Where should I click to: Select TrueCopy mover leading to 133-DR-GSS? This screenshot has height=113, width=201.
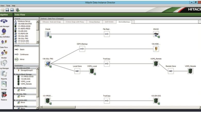pos(107,101)
